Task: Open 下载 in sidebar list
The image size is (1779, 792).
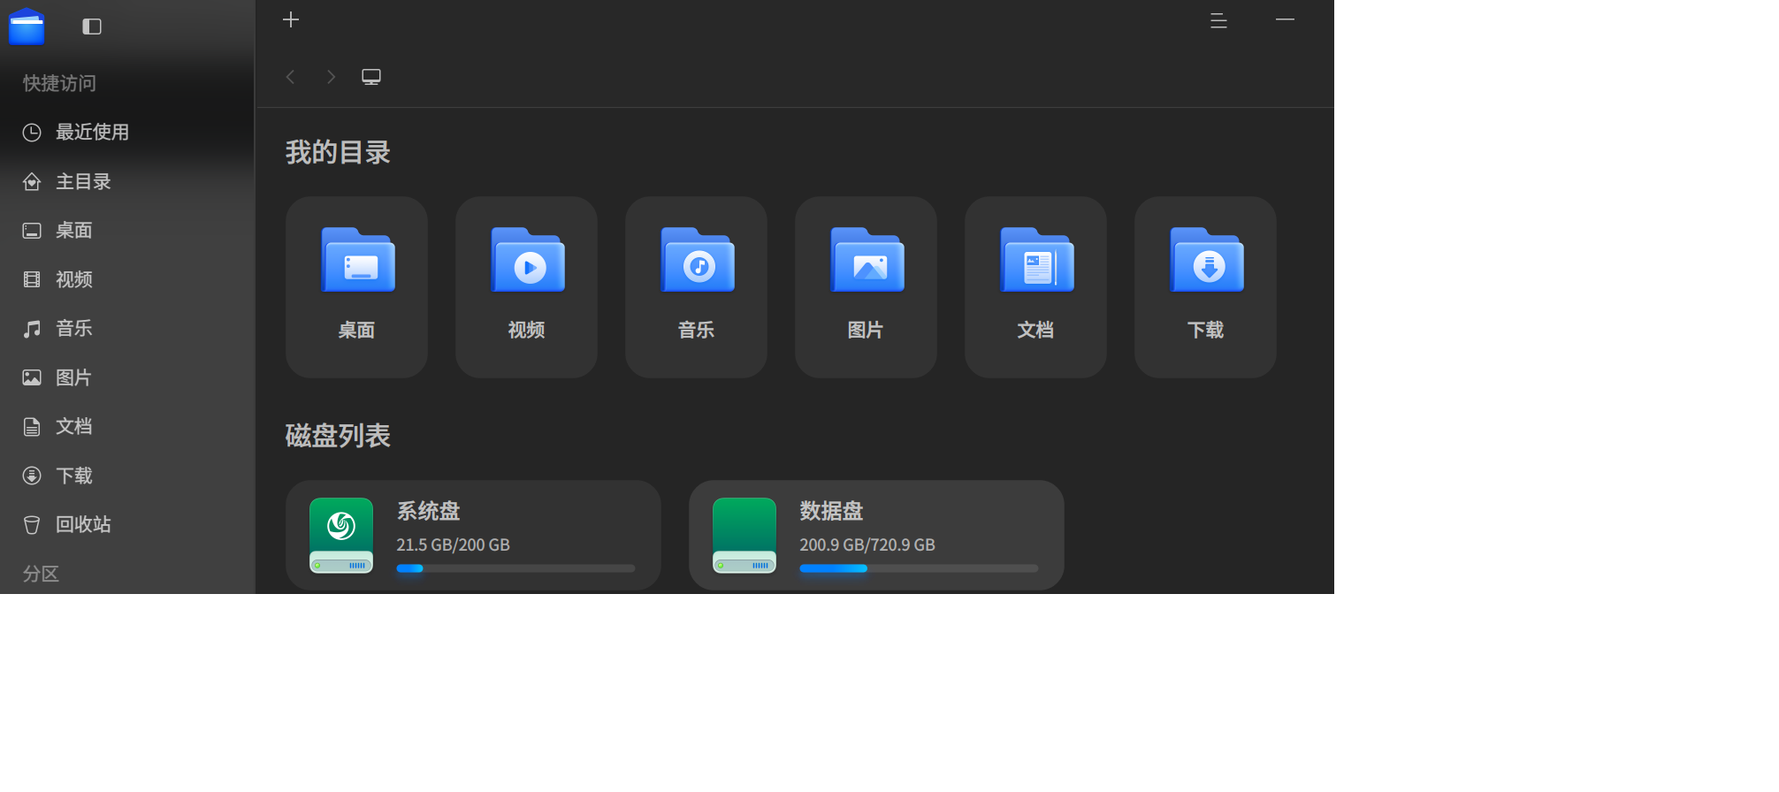Action: (127, 476)
